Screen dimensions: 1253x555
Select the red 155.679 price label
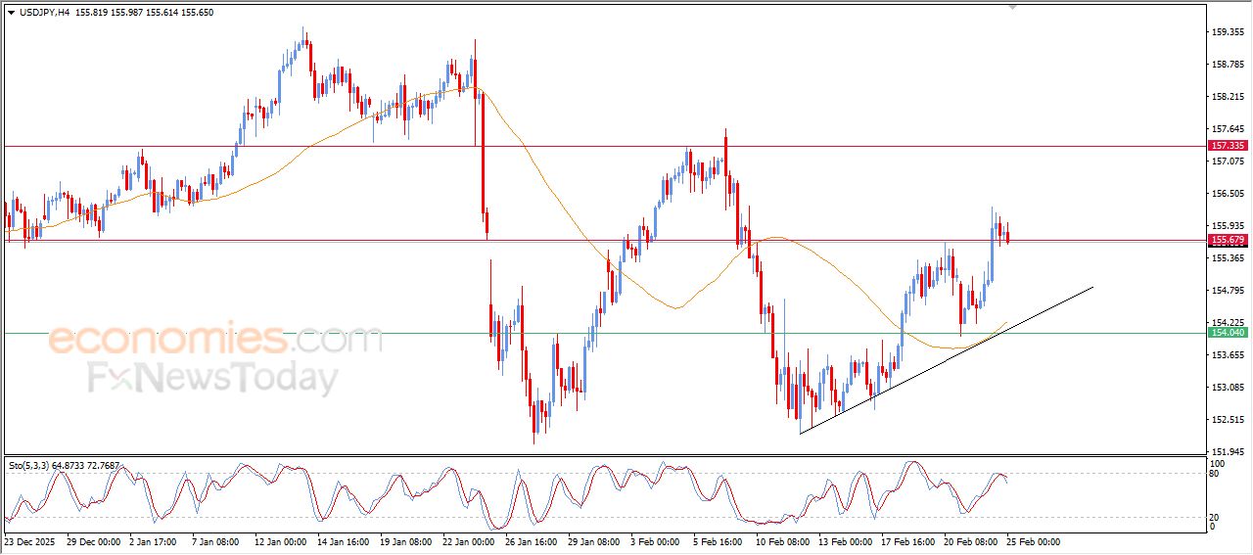coord(1228,240)
